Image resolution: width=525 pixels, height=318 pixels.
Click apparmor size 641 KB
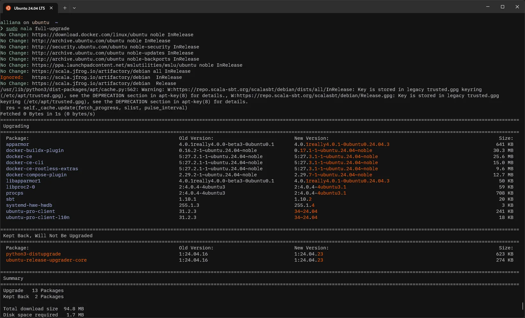(x=505, y=144)
